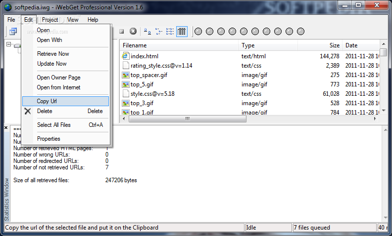Click the 247206 bytes statistic value

[x=121, y=180]
